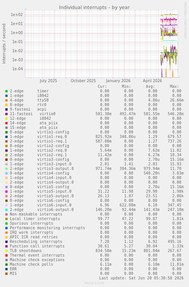Click the cyan virtio6-output.0 legend swatch

(6, 210)
